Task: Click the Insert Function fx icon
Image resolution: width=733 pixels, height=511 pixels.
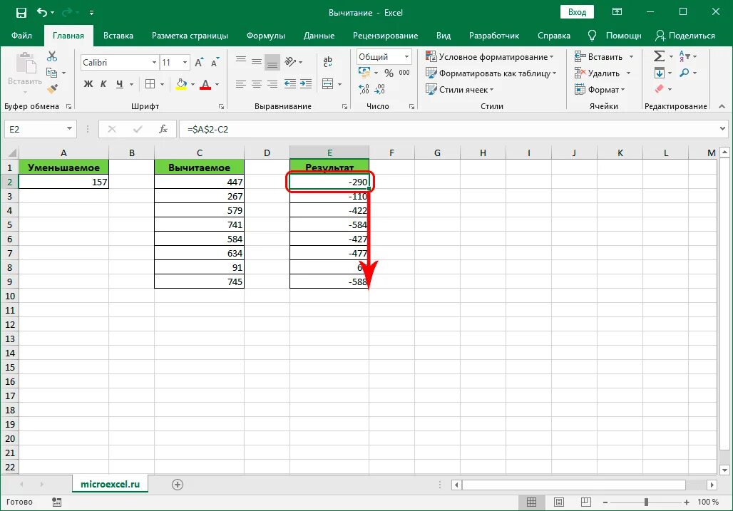Action: point(163,129)
